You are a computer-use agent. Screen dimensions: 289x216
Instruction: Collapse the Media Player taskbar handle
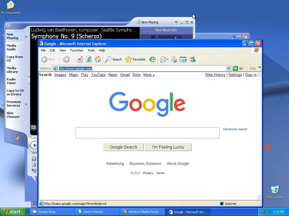(x=29, y=77)
